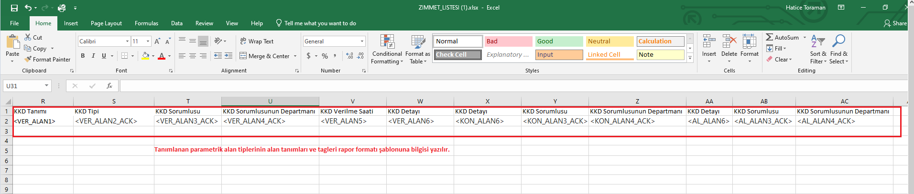Open the Name Box dropdown arrow

(x=46, y=86)
